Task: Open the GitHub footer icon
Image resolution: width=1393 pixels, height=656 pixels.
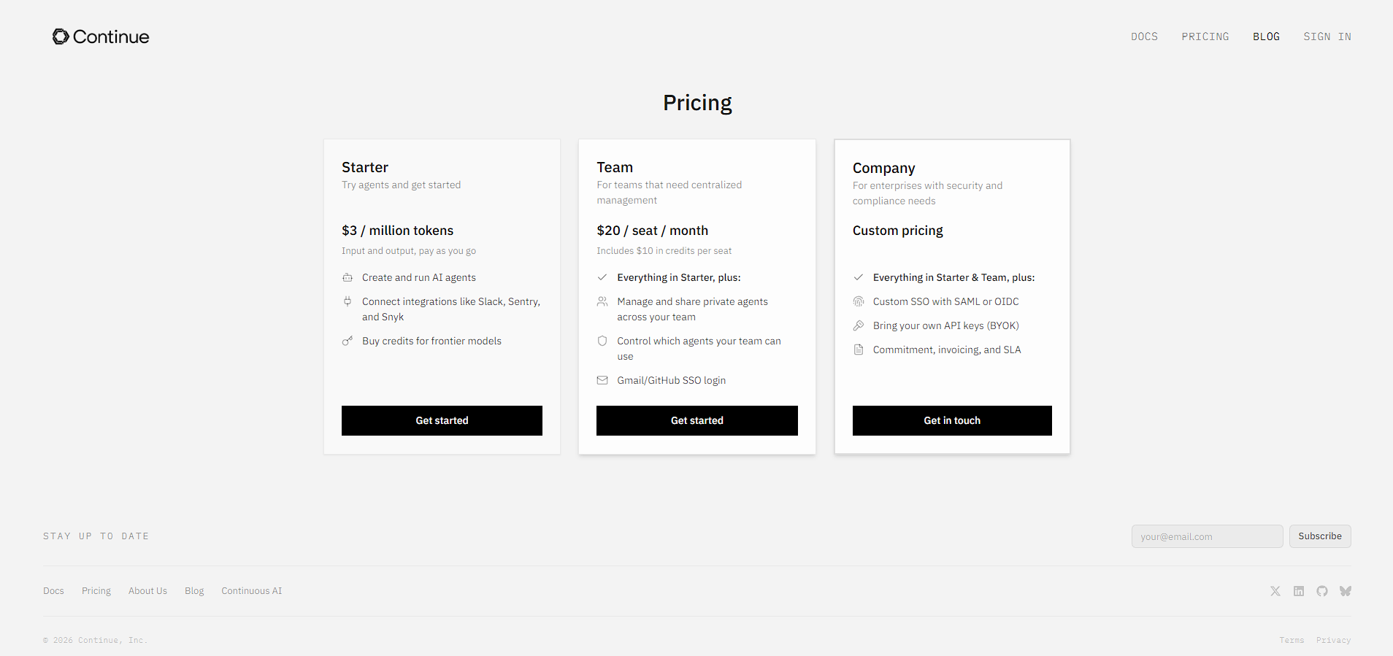Action: point(1322,591)
